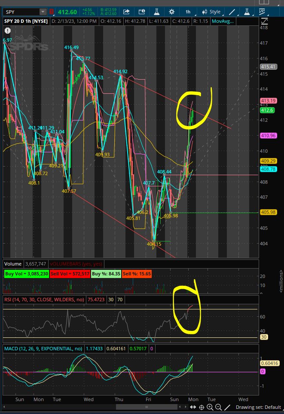Click the 408.44 label on chart
The height and width of the screenshot is (414, 284).
click(164, 172)
